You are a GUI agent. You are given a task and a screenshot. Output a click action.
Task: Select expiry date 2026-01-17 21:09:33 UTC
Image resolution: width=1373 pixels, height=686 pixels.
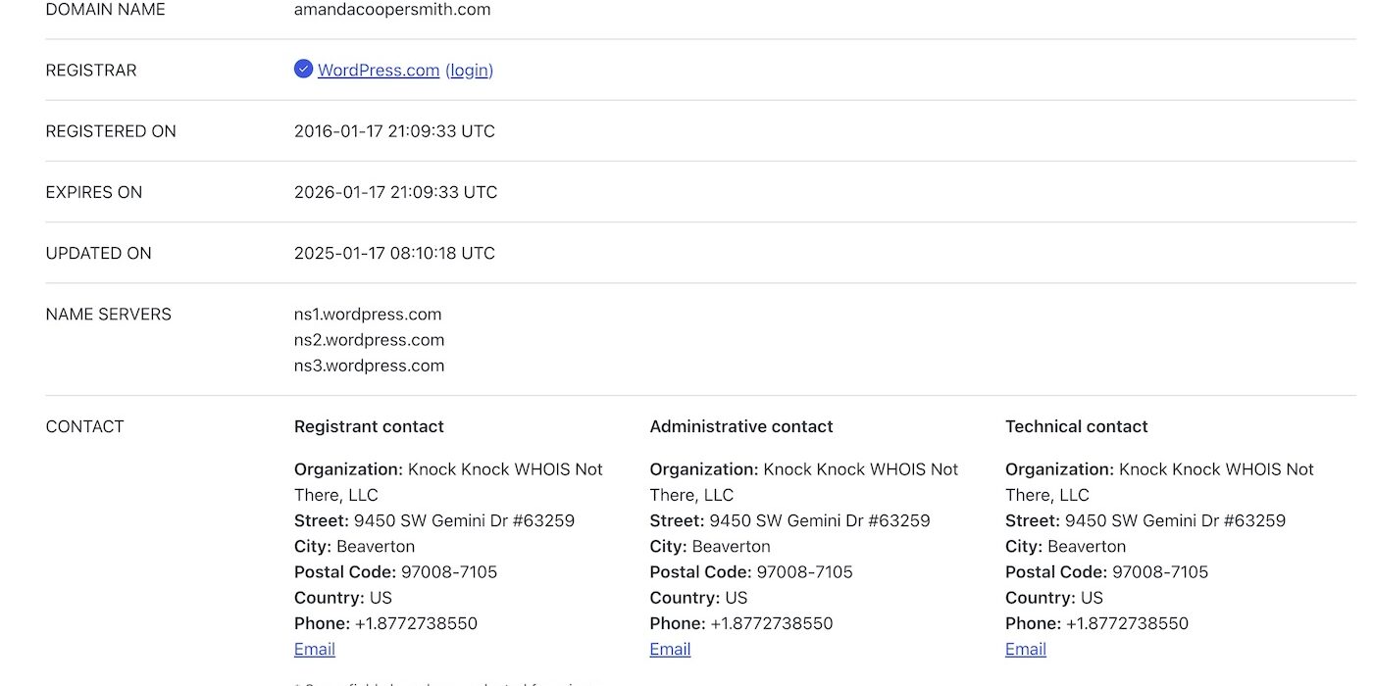395,192
